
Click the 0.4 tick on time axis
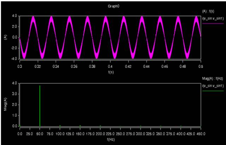pyautogui.click(x=110, y=66)
